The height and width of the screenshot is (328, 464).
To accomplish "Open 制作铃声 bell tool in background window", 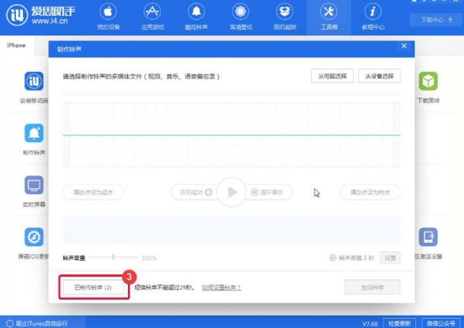I will tap(34, 140).
